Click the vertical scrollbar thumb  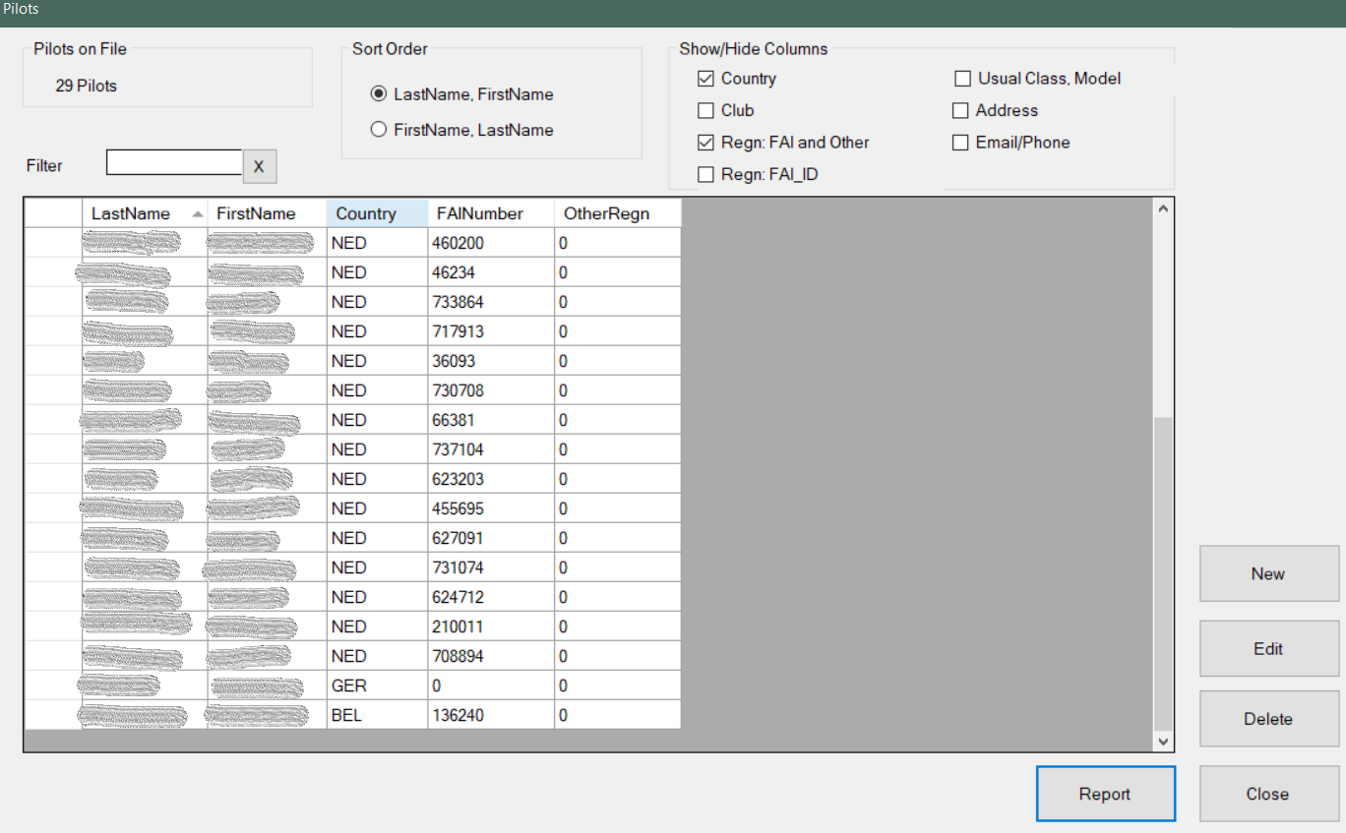pos(1163,573)
